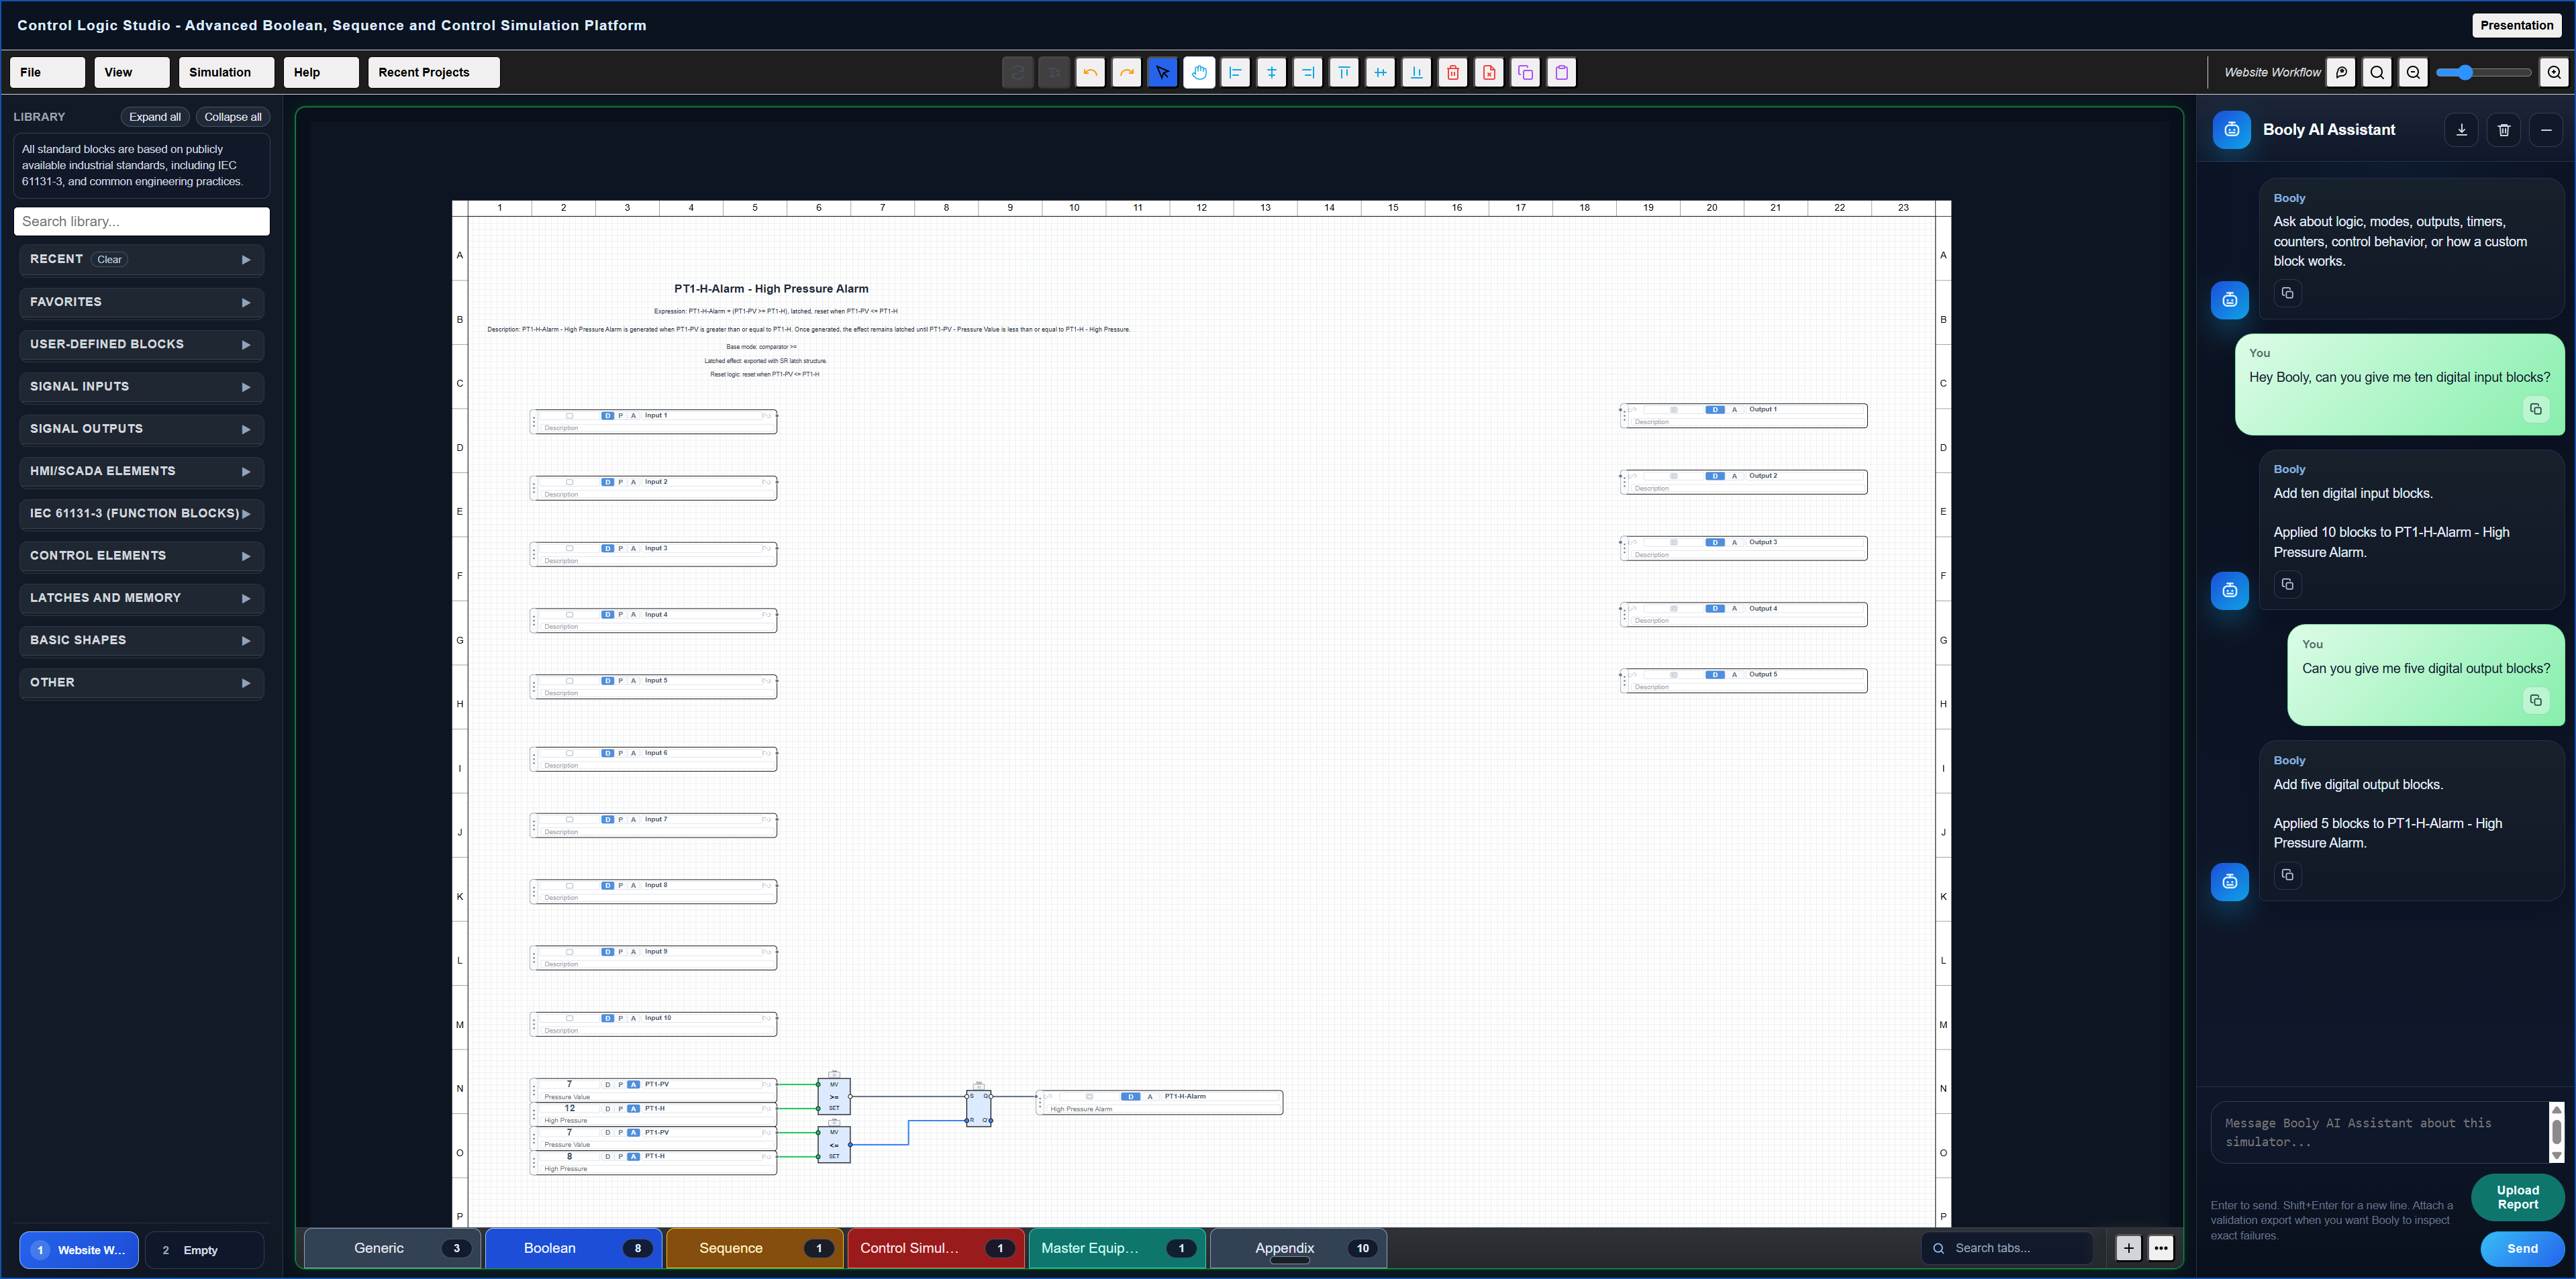The height and width of the screenshot is (1279, 2576).
Task: Click the orange Undo arrow
Action: coord(1090,72)
